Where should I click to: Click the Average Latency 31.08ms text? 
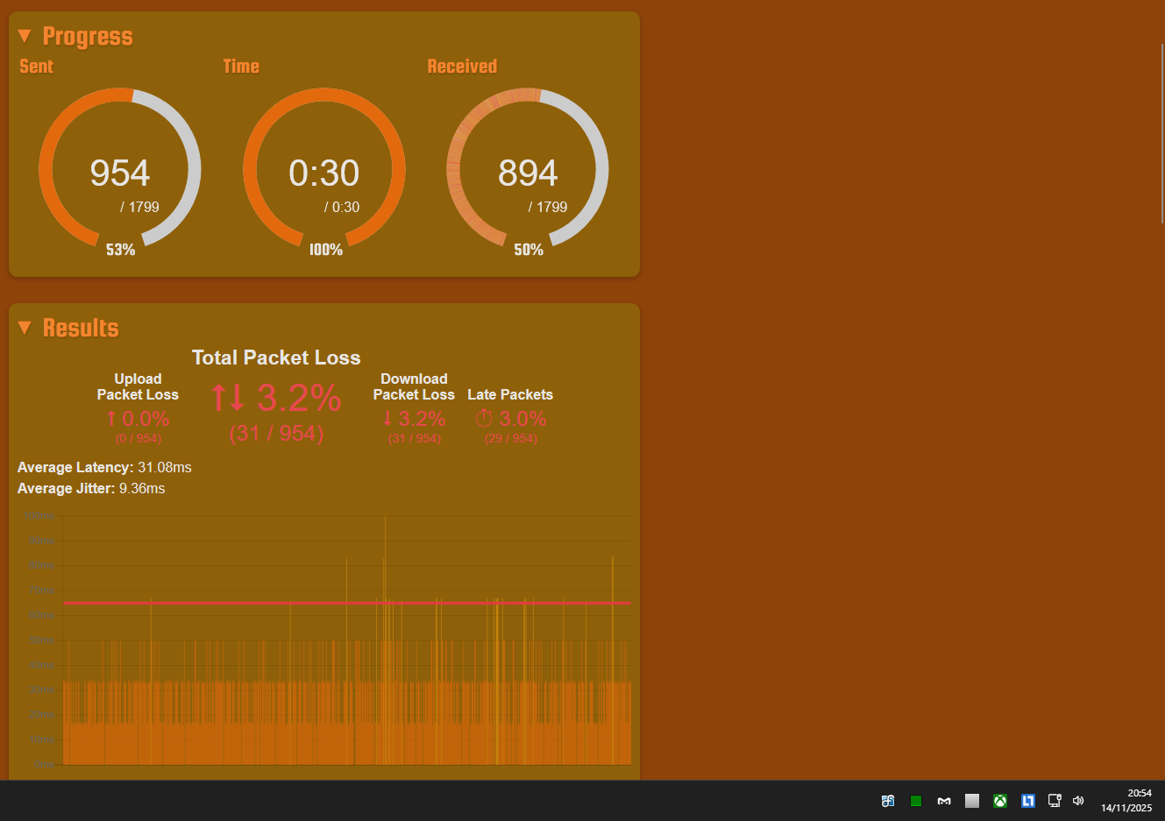click(x=104, y=467)
